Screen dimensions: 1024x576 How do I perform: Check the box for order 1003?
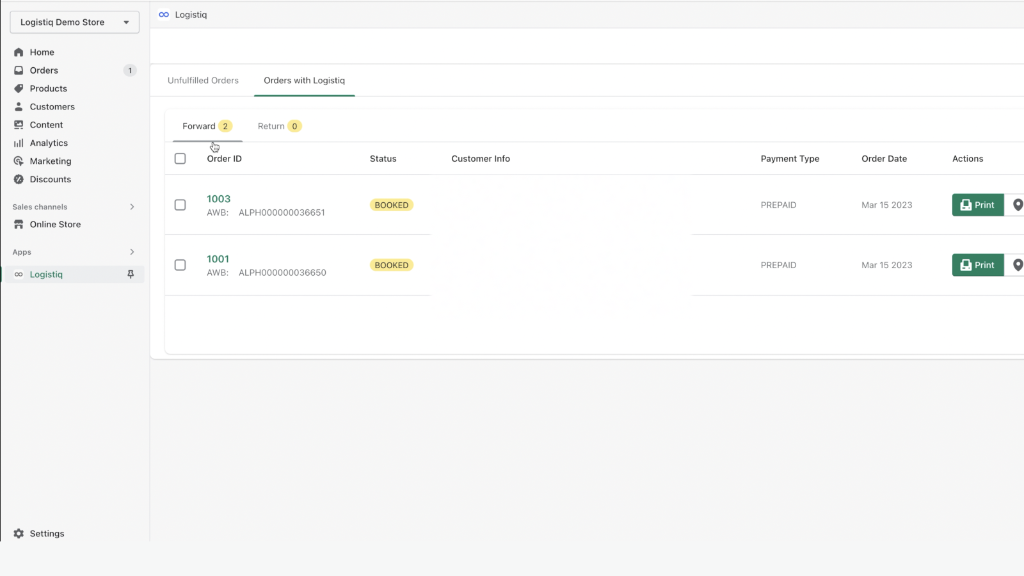pyautogui.click(x=180, y=205)
